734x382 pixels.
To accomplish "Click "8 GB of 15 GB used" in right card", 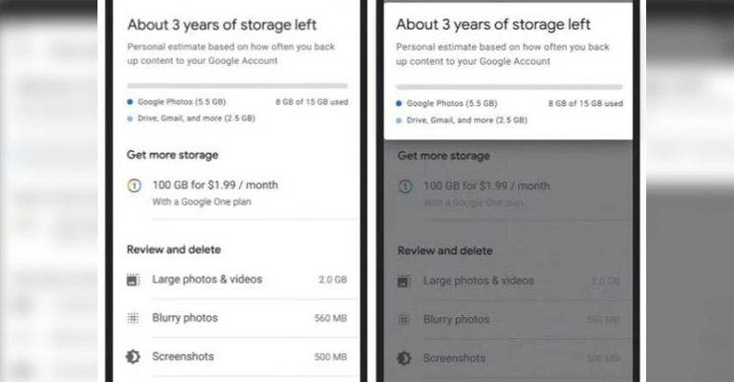I will pos(585,102).
